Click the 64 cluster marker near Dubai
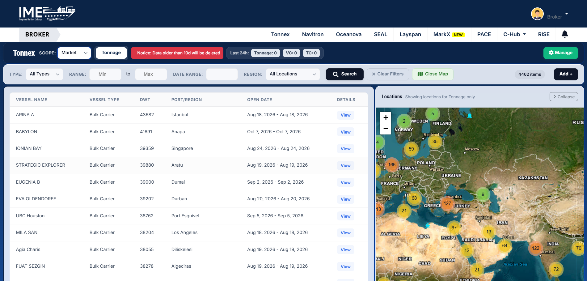Viewport: 587px width, 281px height. (505, 246)
